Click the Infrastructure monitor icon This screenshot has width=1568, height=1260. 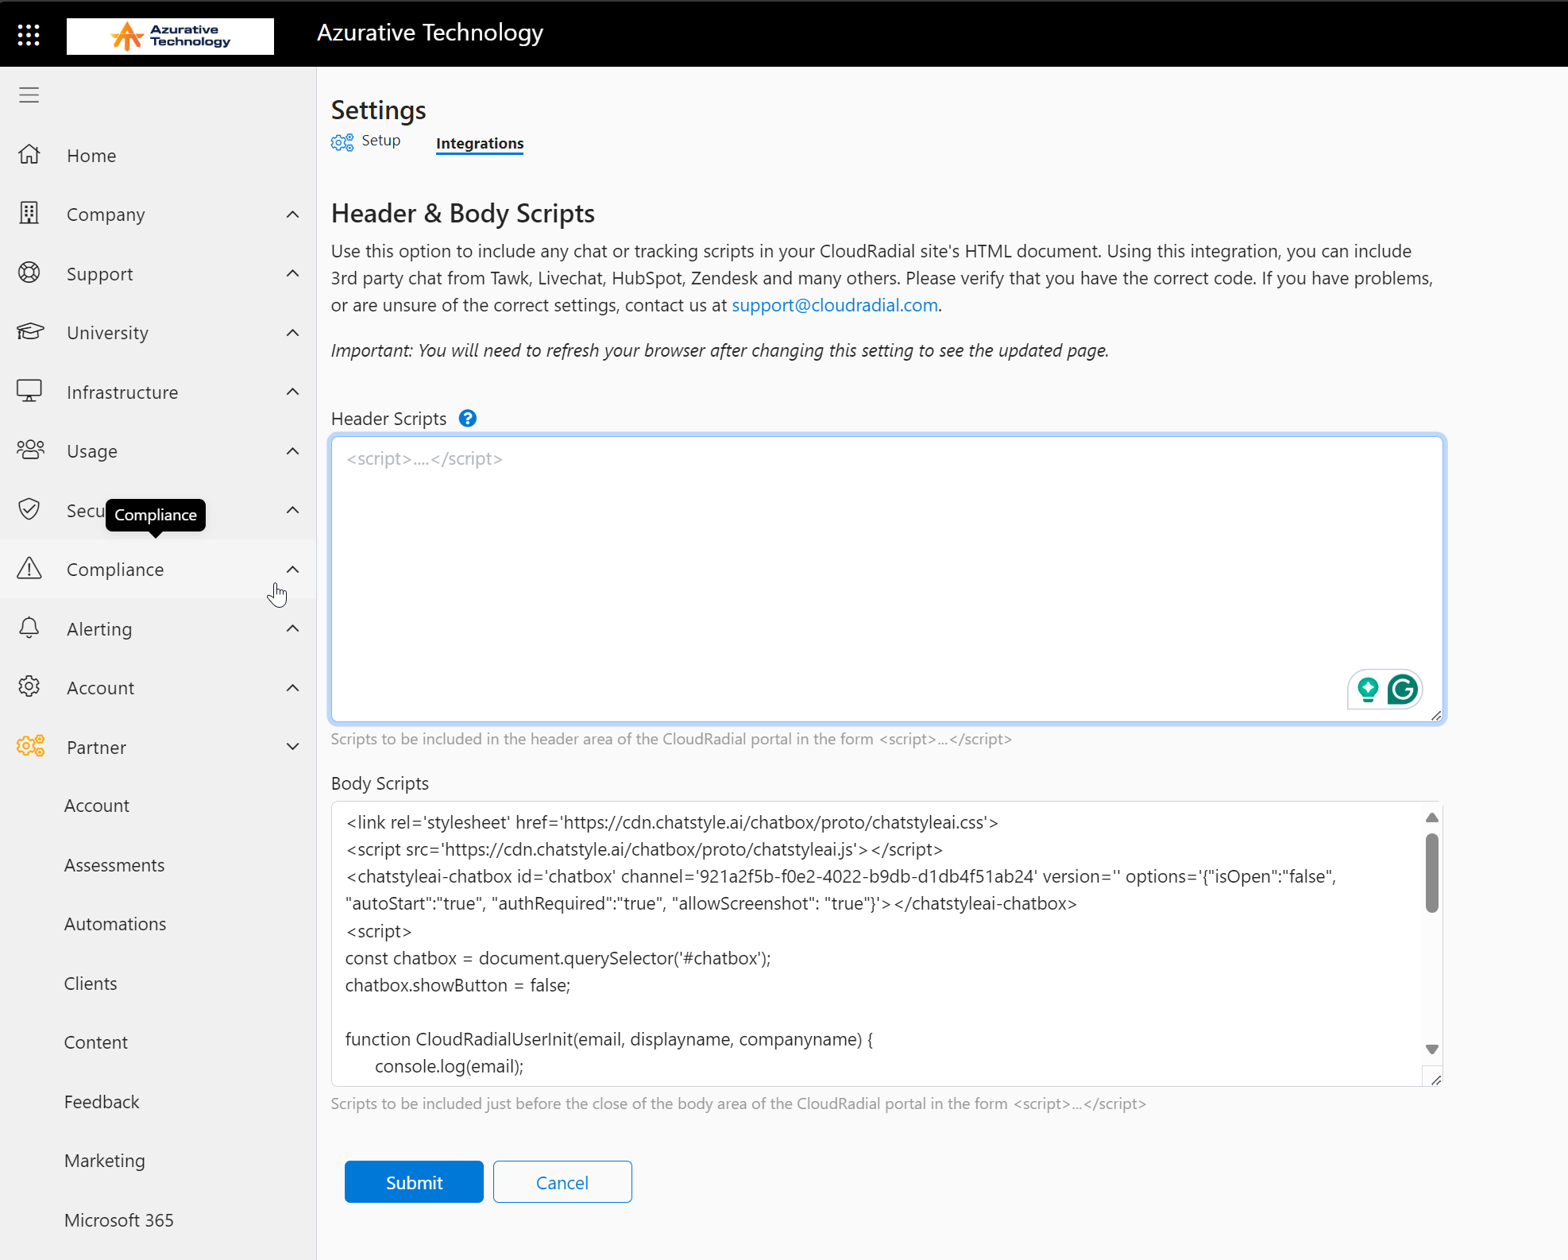[x=29, y=390]
